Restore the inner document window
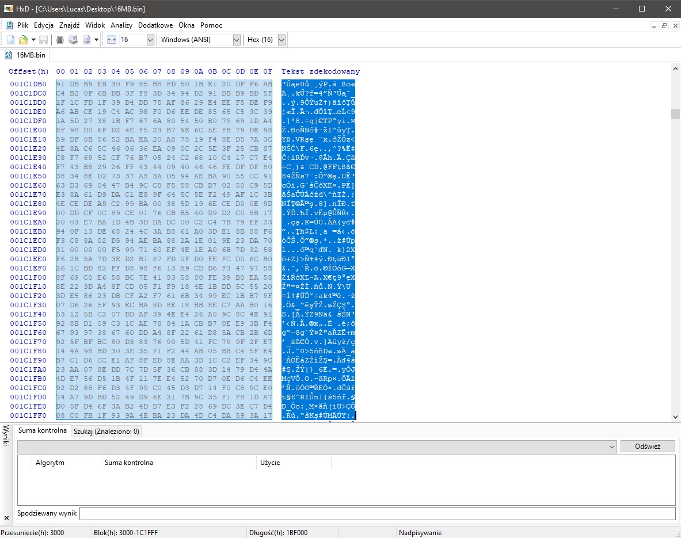Screen dimensions: 681x538 pyautogui.click(x=664, y=26)
